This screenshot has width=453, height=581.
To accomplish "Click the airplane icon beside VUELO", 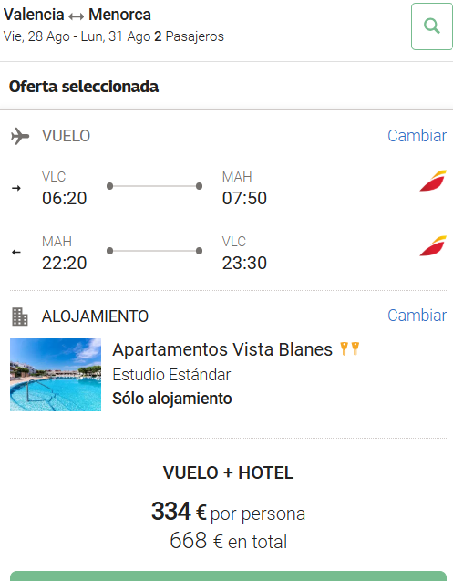I will 20,136.
